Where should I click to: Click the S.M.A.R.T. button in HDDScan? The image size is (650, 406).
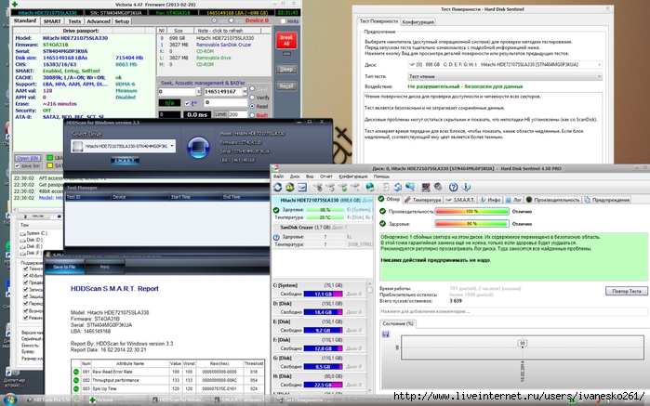[x=125, y=161]
